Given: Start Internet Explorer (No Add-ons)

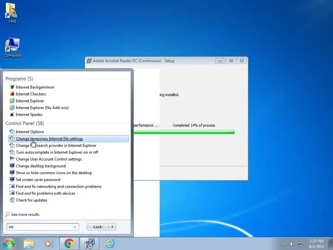Looking at the screenshot, I should coord(42,107).
